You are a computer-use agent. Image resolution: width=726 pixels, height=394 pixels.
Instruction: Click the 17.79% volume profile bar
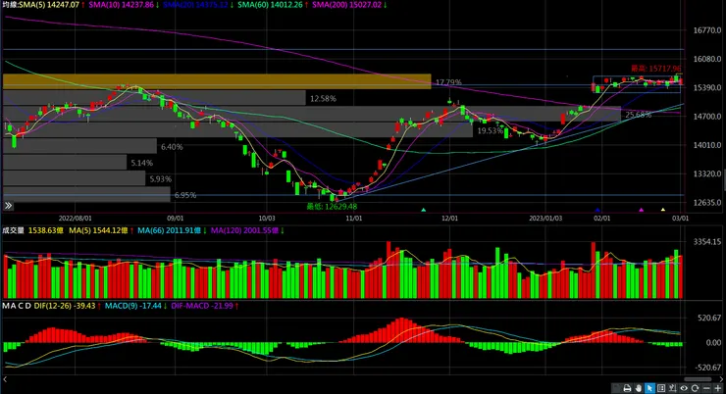click(217, 81)
